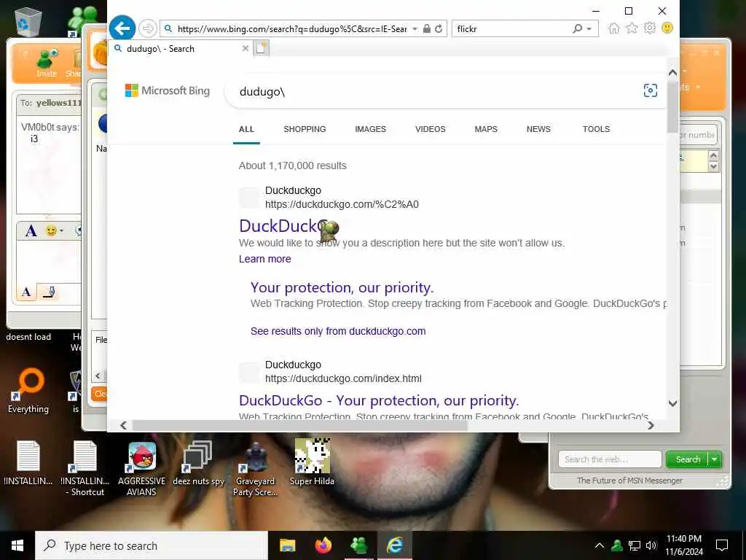Screen dimensions: 746x560
Task: Select the 'dudugo\ - Search' browser tab
Action: coord(181,49)
